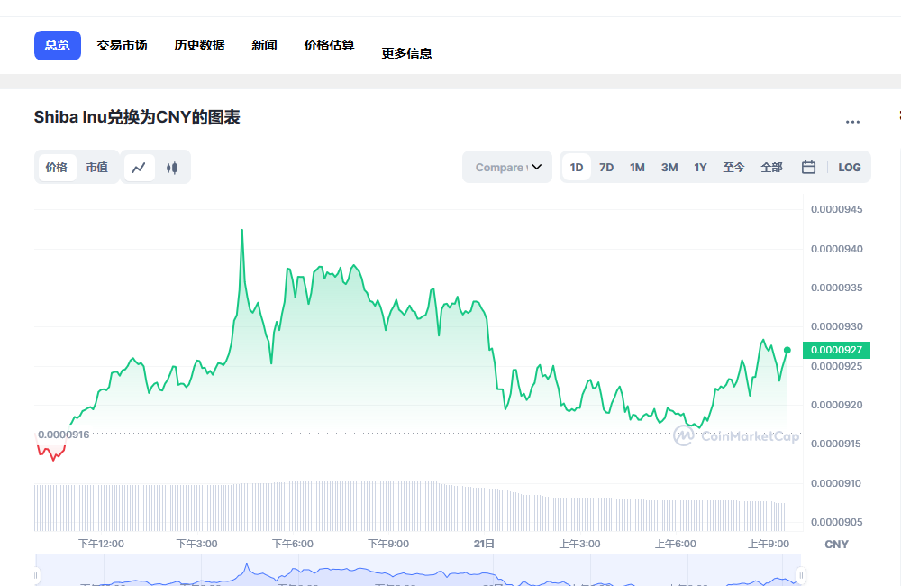Click the 0.0000915 y-axis label
Viewport: 901px width, 586px height.
pos(836,444)
